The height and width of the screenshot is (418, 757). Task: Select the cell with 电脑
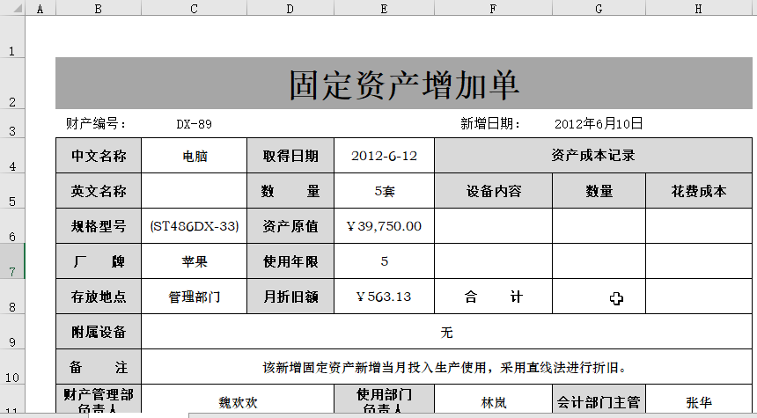194,156
